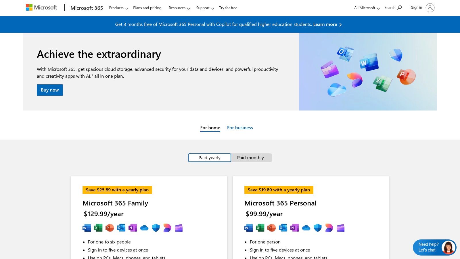
Task: Click PowerPoint icon in Microsoft 365 Personal card
Action: point(271,228)
